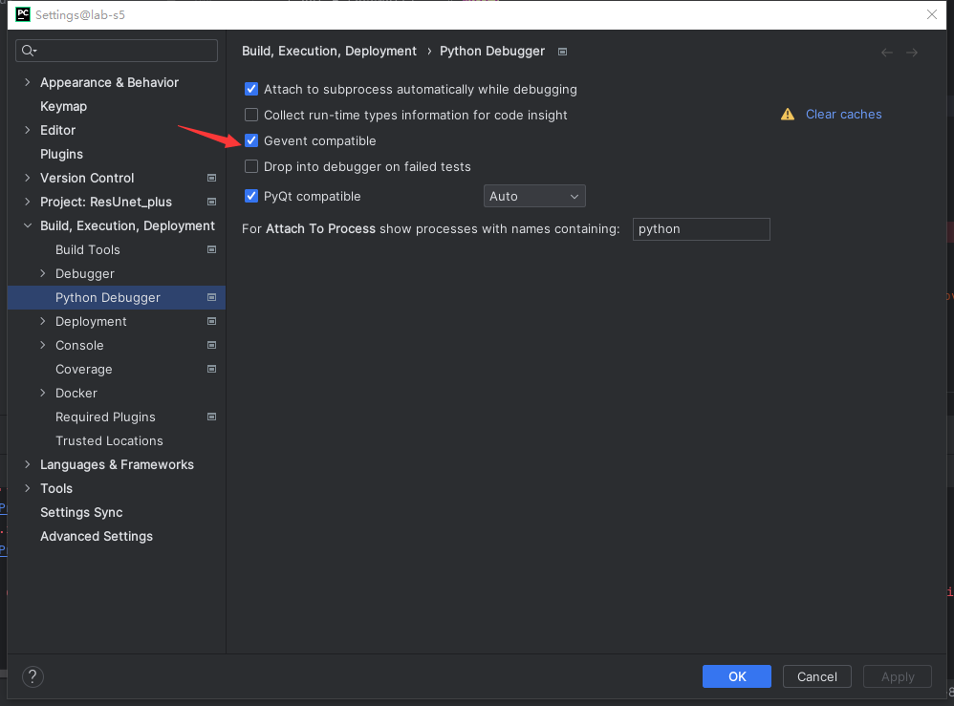Viewport: 954px width, 706px height.
Task: Click the project-level icon beside Console
Action: tap(211, 346)
